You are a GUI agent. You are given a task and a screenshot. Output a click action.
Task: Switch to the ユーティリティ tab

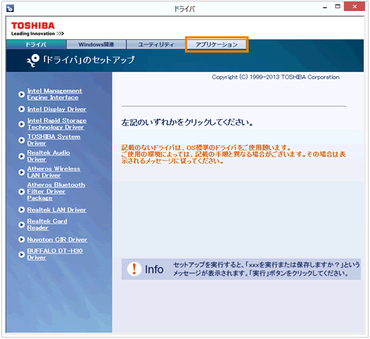[x=155, y=44]
